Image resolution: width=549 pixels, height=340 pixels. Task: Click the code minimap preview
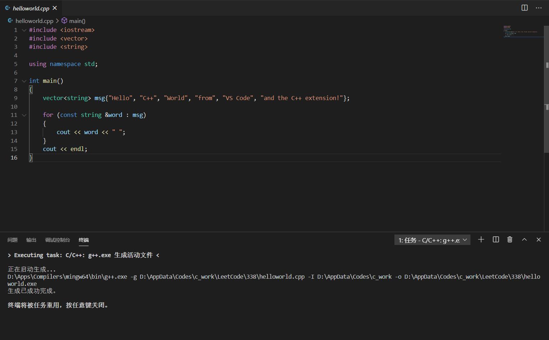pos(522,32)
